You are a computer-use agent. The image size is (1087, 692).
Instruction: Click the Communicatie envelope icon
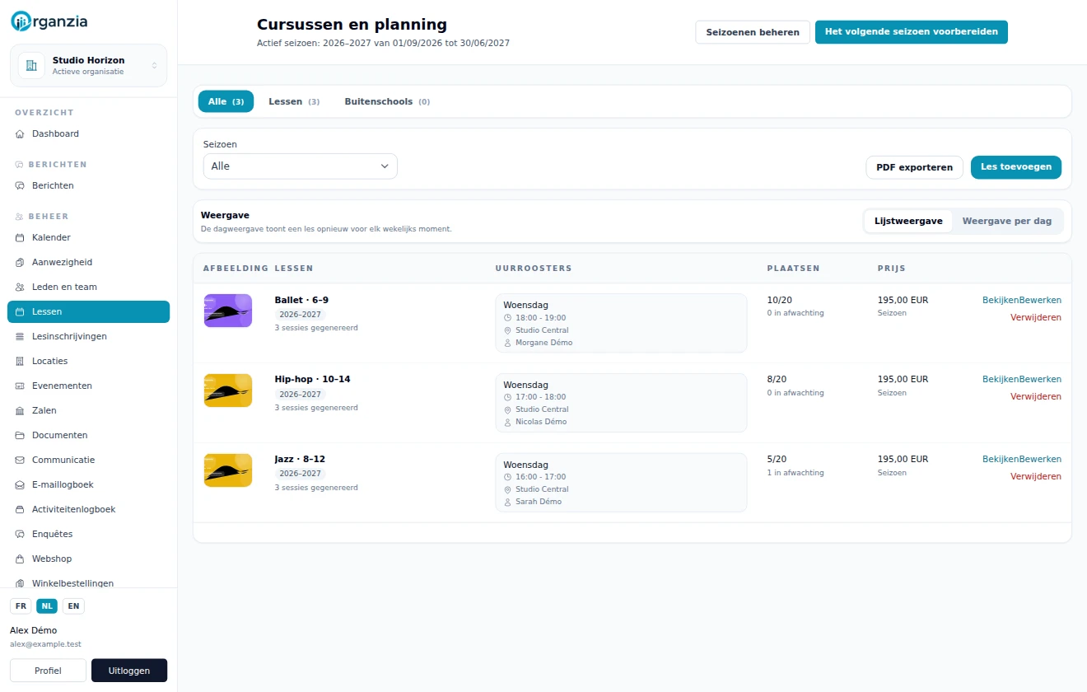point(20,461)
